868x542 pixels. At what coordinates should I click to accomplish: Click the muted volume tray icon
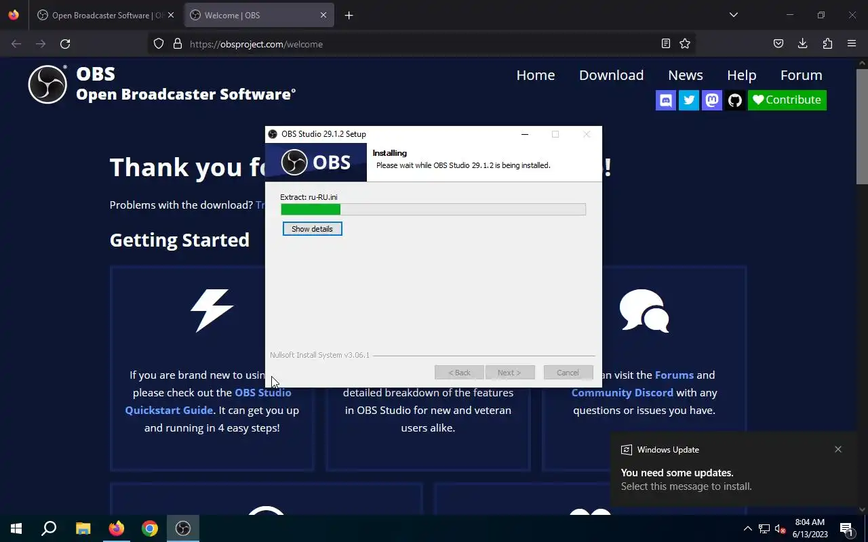(x=780, y=528)
